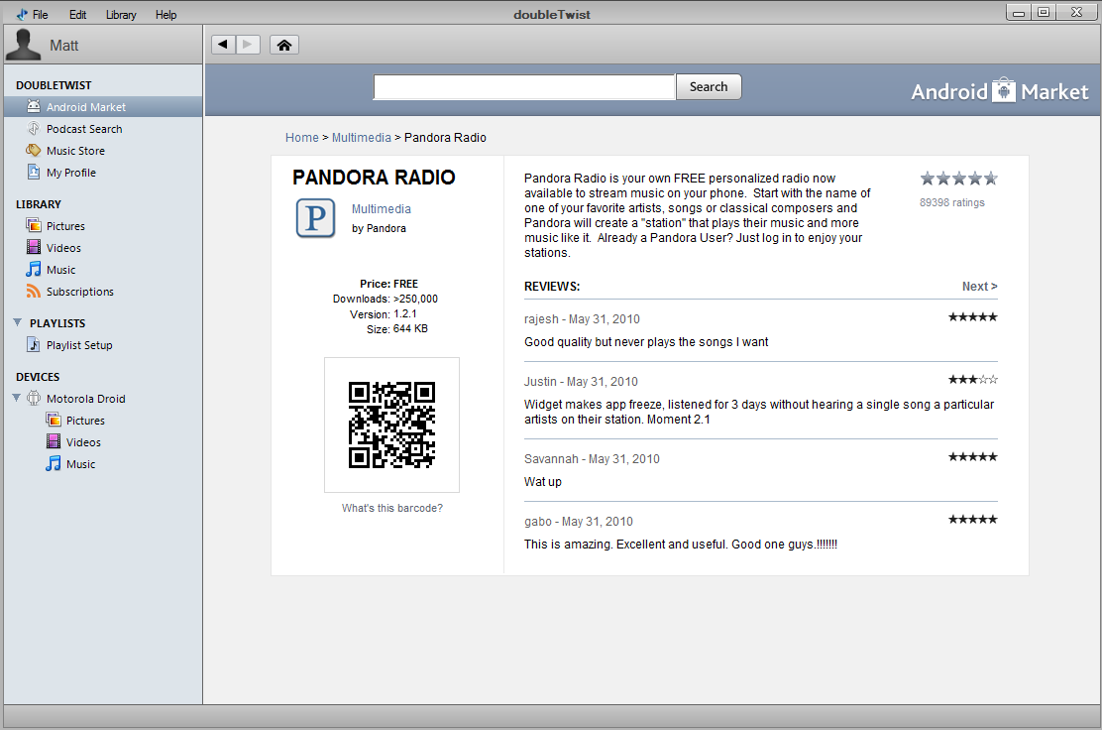
Task: Open the Library menu
Action: [121, 15]
